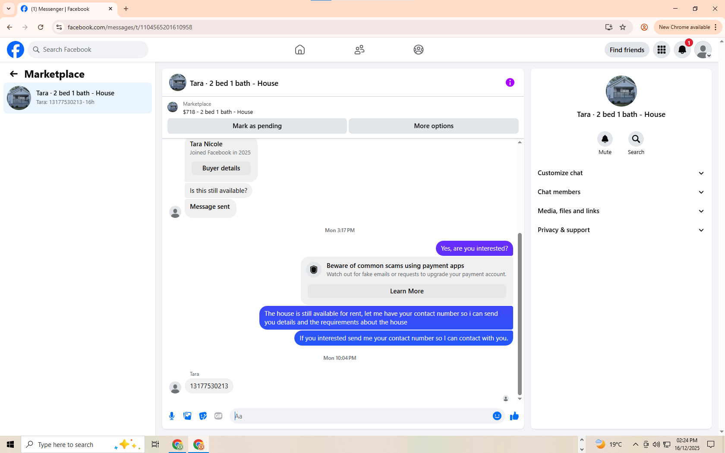Open the Windows notification center
Viewport: 725px width, 453px height.
tap(711, 444)
